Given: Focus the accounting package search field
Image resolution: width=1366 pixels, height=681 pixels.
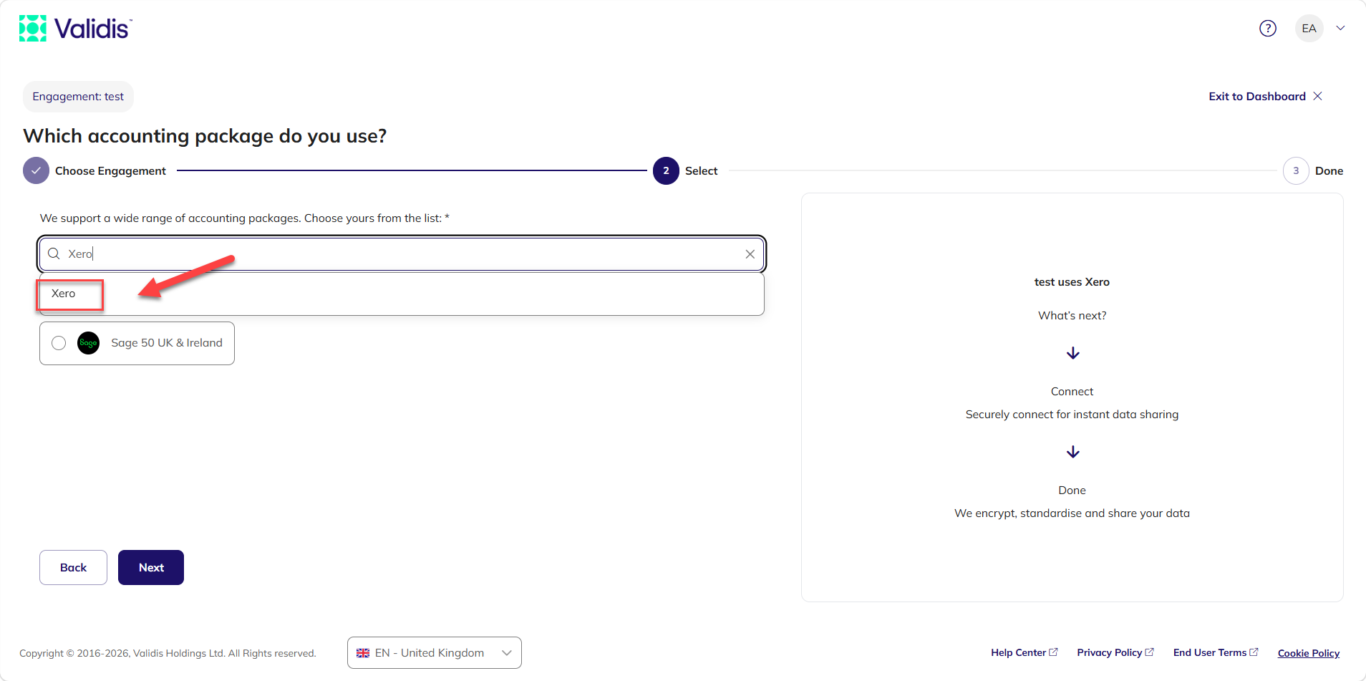Looking at the screenshot, I should (x=402, y=254).
